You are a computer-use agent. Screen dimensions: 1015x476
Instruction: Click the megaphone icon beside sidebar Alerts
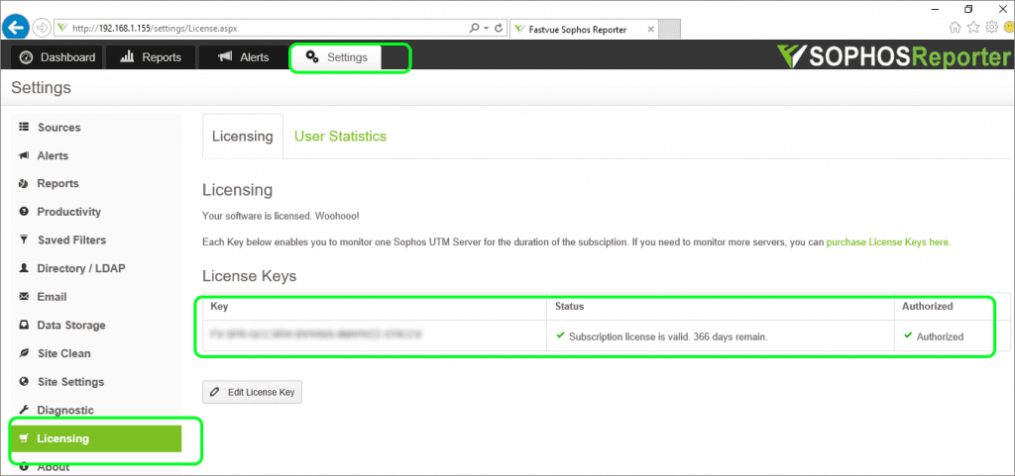25,155
